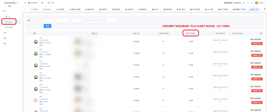Click the 顾客下单提成 column header
The width and height of the screenshot is (267, 112).
191,33
